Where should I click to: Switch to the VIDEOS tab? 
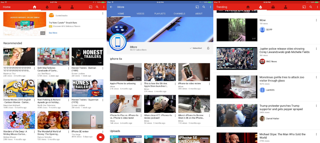(140, 14)
